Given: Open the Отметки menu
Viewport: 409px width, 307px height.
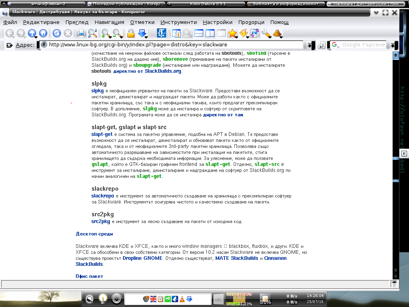Looking at the screenshot, I should 143,22.
